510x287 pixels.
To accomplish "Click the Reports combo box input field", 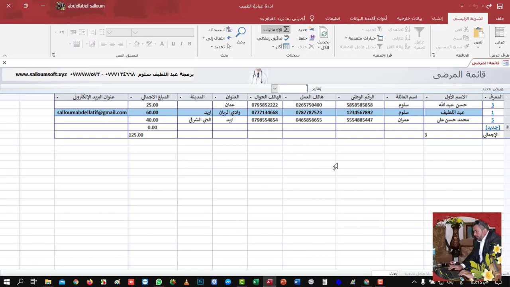I will click(292, 88).
